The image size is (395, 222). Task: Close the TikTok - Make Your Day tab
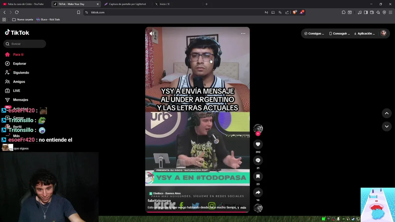click(x=98, y=4)
